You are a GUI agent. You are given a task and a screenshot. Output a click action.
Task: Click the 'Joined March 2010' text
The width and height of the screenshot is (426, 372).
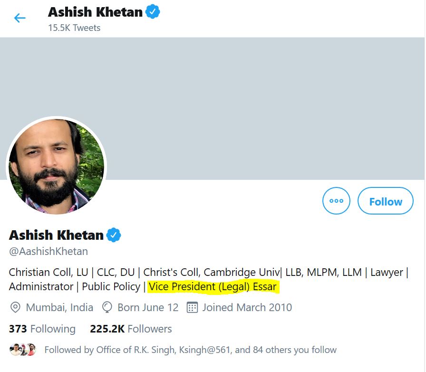pos(247,307)
